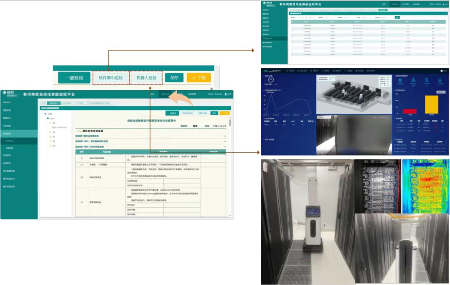Click the guide card vertical scrollbar in main window
The width and height of the screenshot is (450, 285).
[230, 123]
